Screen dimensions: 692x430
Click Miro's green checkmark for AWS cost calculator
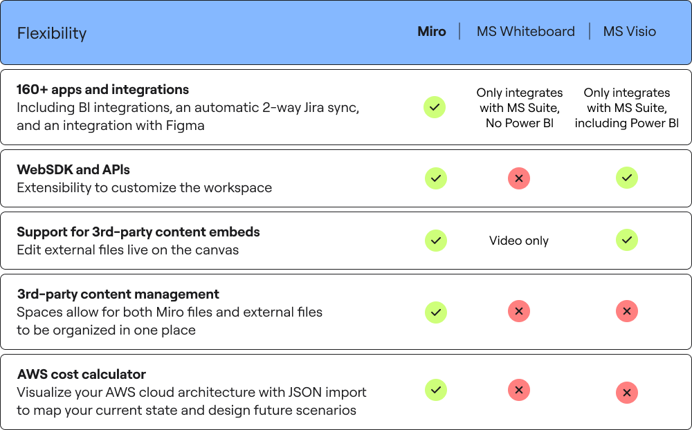(436, 390)
